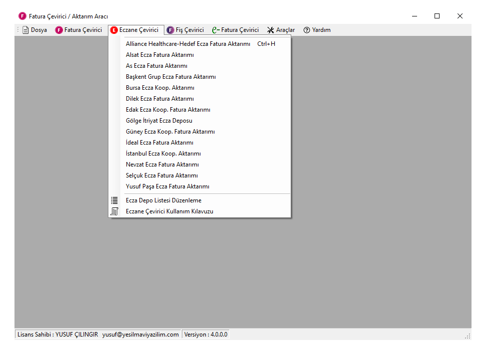This screenshot has width=487, height=349.
Task: Choose Nevzat Ecza Fatura Aktarımı
Action: click(x=200, y=165)
